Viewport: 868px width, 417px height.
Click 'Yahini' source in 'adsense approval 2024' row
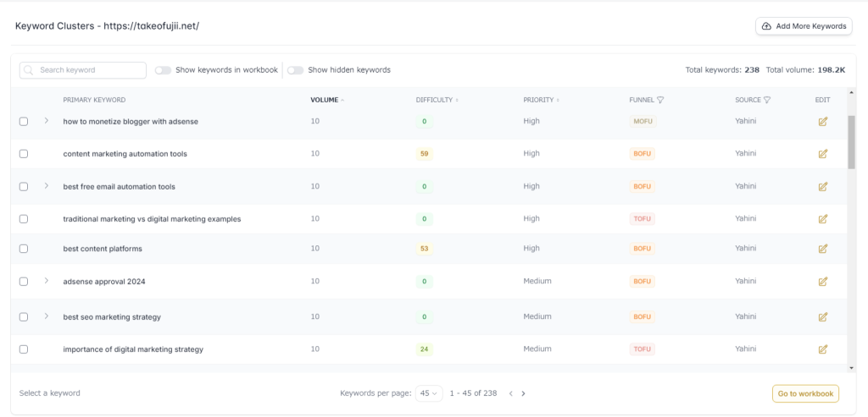[745, 281]
